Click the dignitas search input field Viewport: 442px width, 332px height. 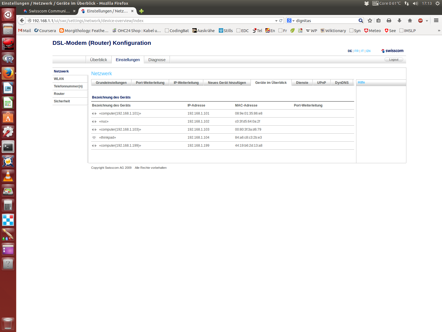click(326, 21)
